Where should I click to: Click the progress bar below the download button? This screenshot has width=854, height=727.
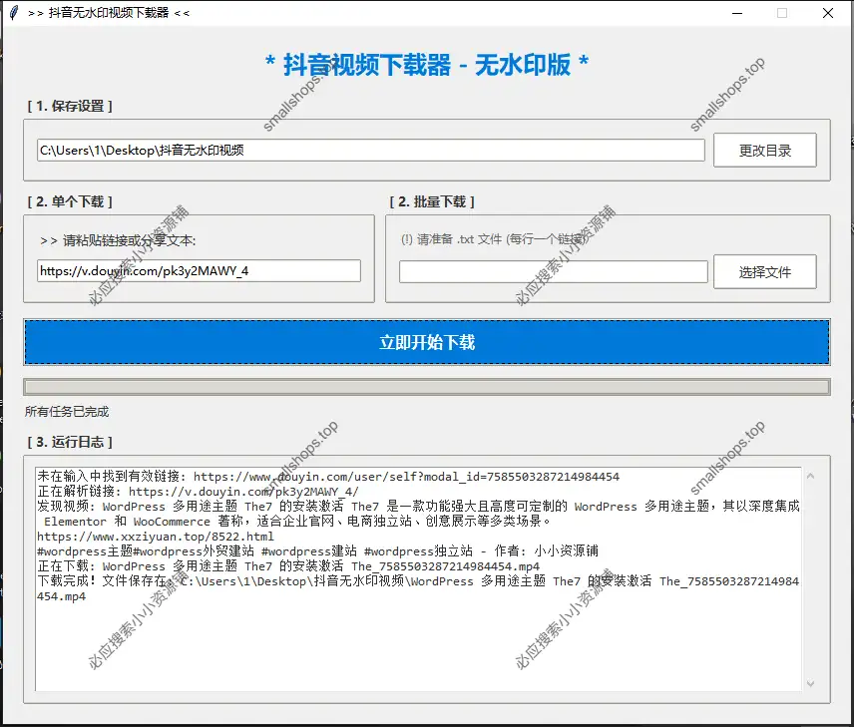pyautogui.click(x=427, y=384)
